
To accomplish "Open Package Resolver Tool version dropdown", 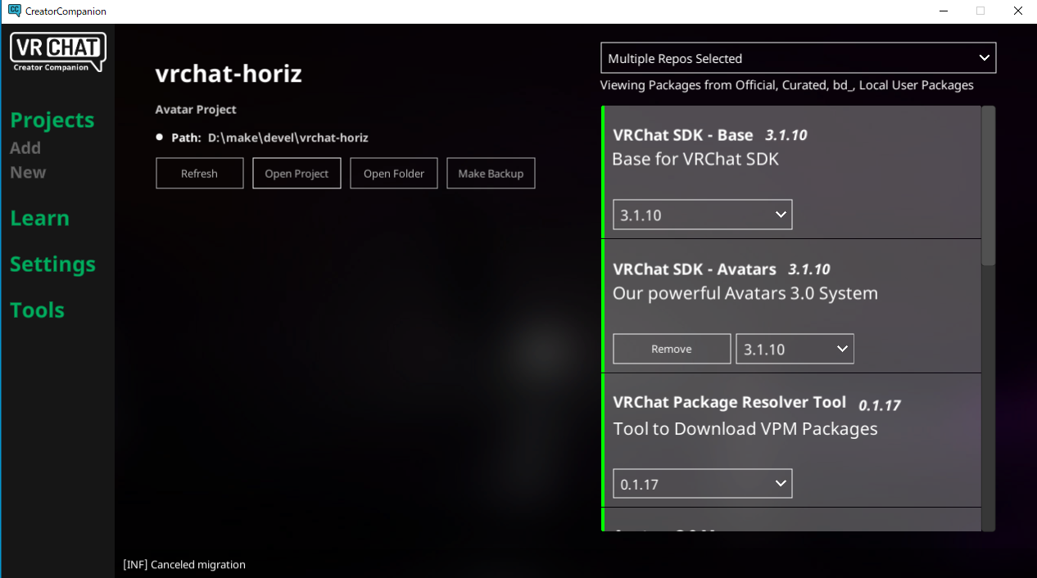I will pos(703,484).
